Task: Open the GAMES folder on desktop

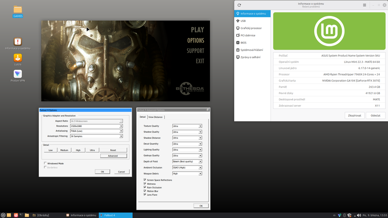Action: (x=17, y=11)
